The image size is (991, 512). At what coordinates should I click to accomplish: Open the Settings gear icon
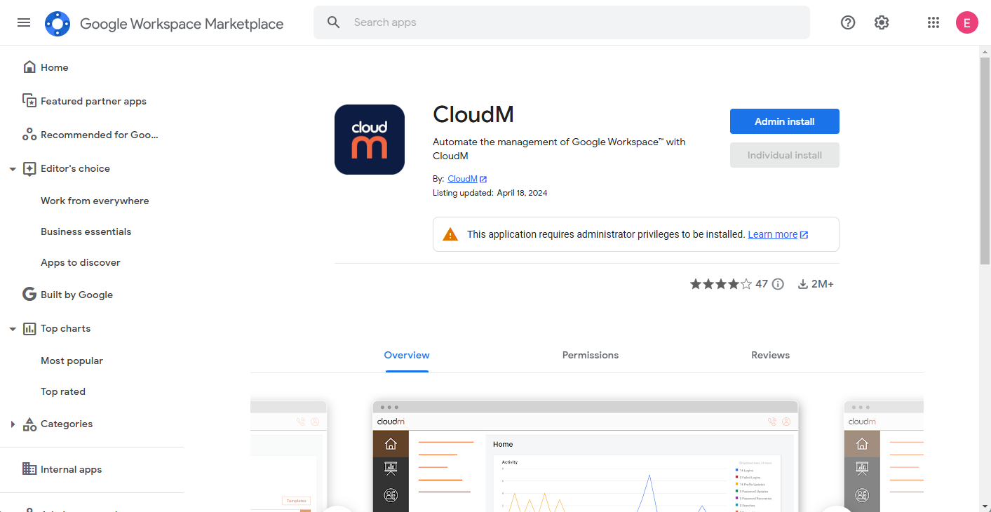(882, 22)
